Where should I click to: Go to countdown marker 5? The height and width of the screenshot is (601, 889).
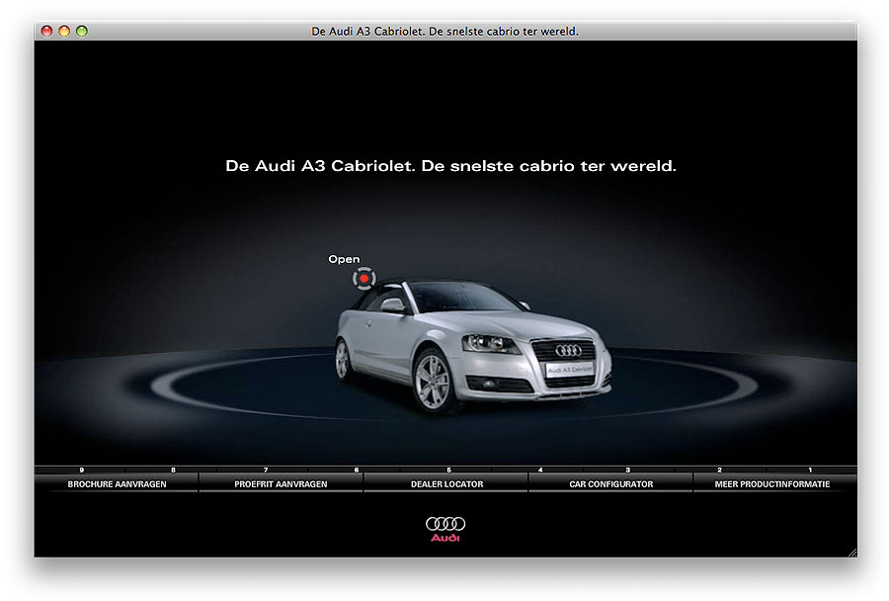click(x=448, y=470)
